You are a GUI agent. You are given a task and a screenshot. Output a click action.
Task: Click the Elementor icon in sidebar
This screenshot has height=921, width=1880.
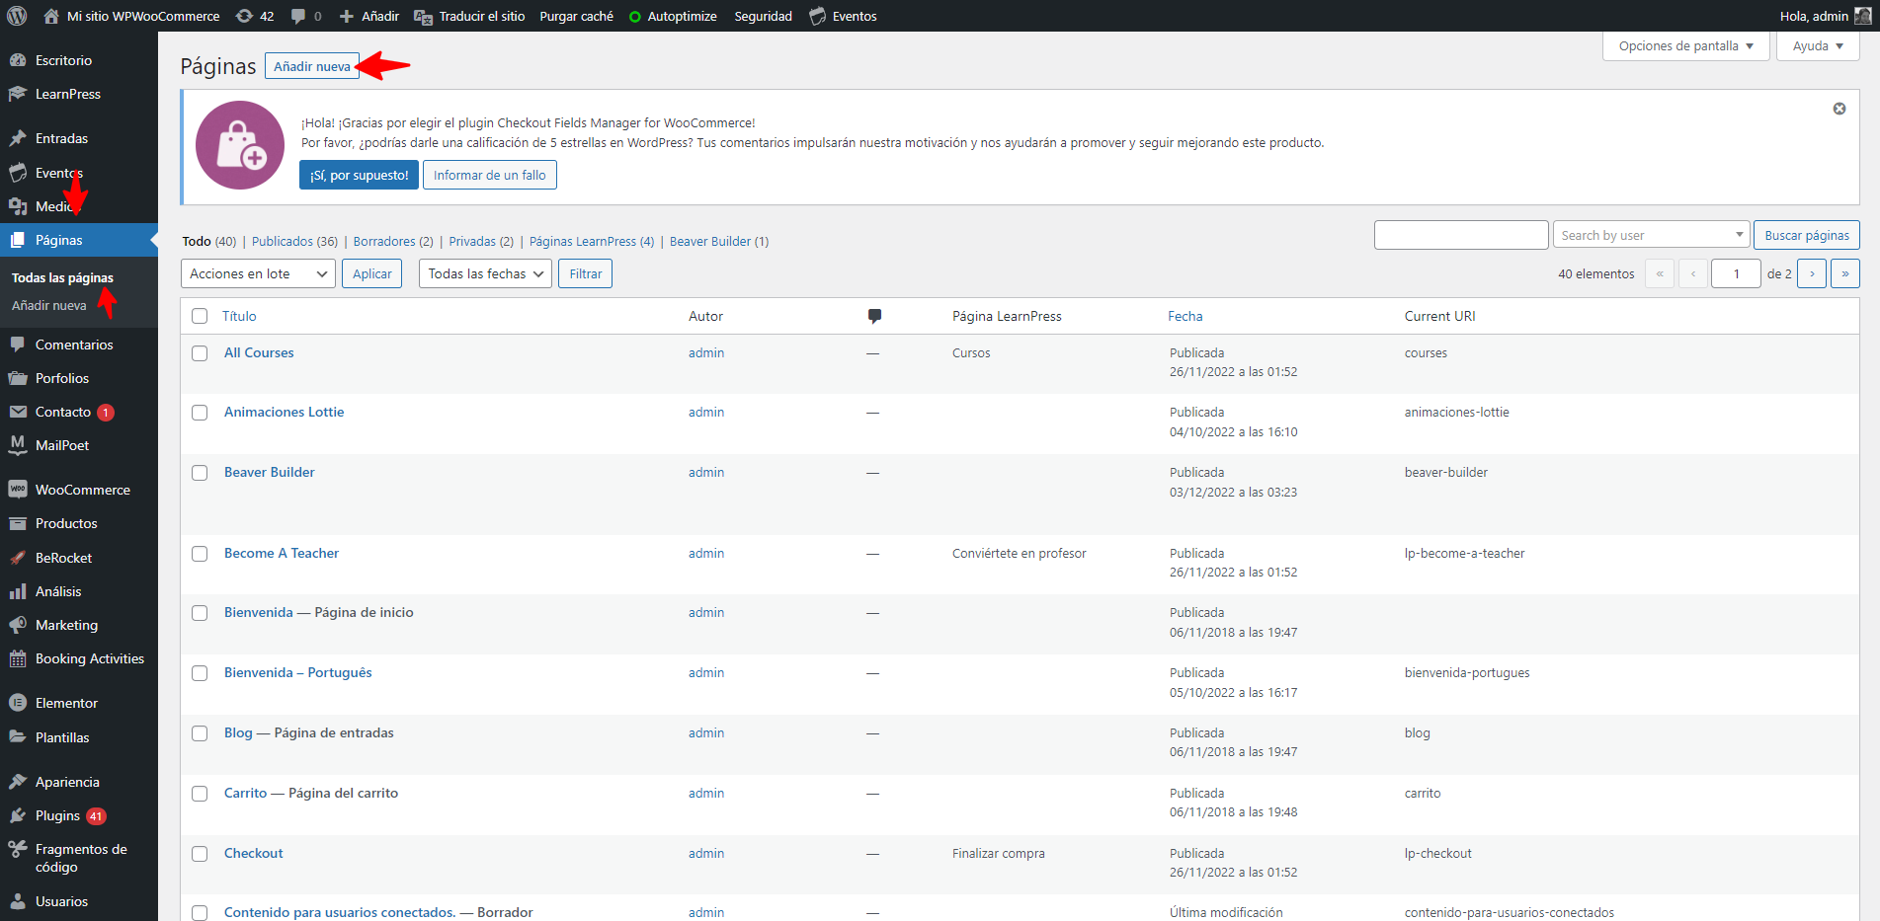[x=18, y=703]
